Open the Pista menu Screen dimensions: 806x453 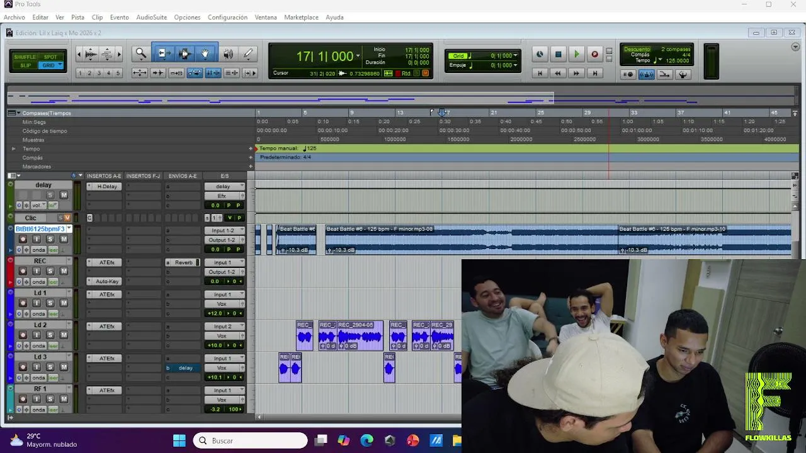pyautogui.click(x=78, y=17)
